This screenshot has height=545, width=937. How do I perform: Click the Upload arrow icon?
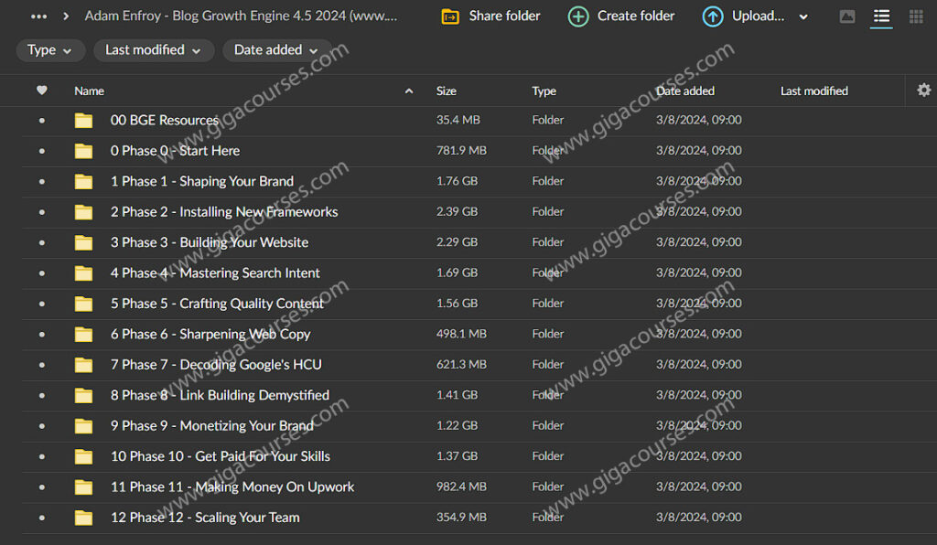pos(712,16)
